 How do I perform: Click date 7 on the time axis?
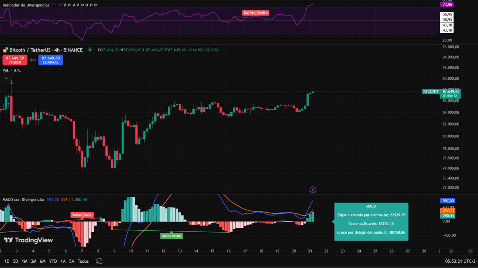pos(82,251)
